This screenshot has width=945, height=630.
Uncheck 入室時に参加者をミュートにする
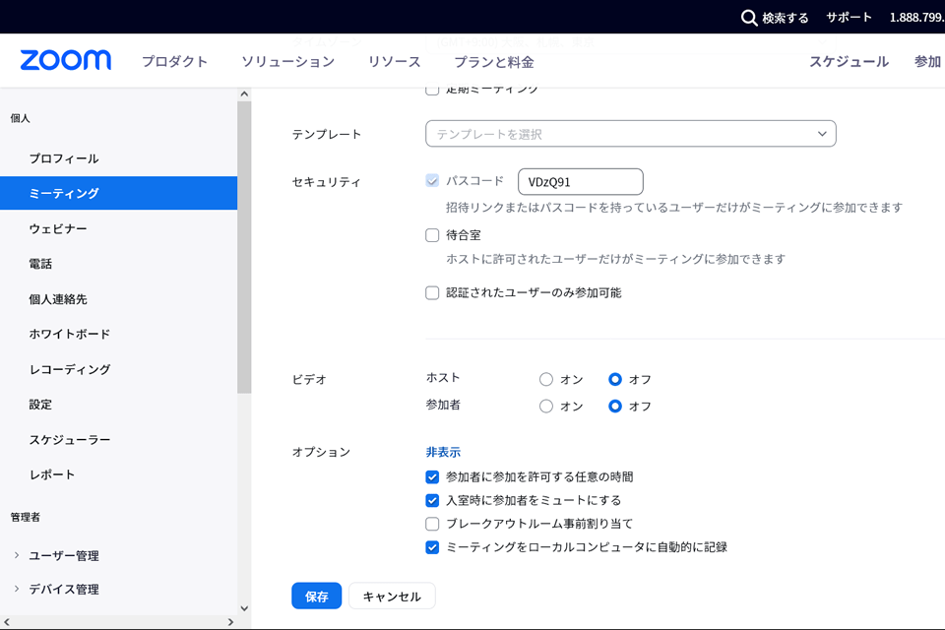pos(431,500)
